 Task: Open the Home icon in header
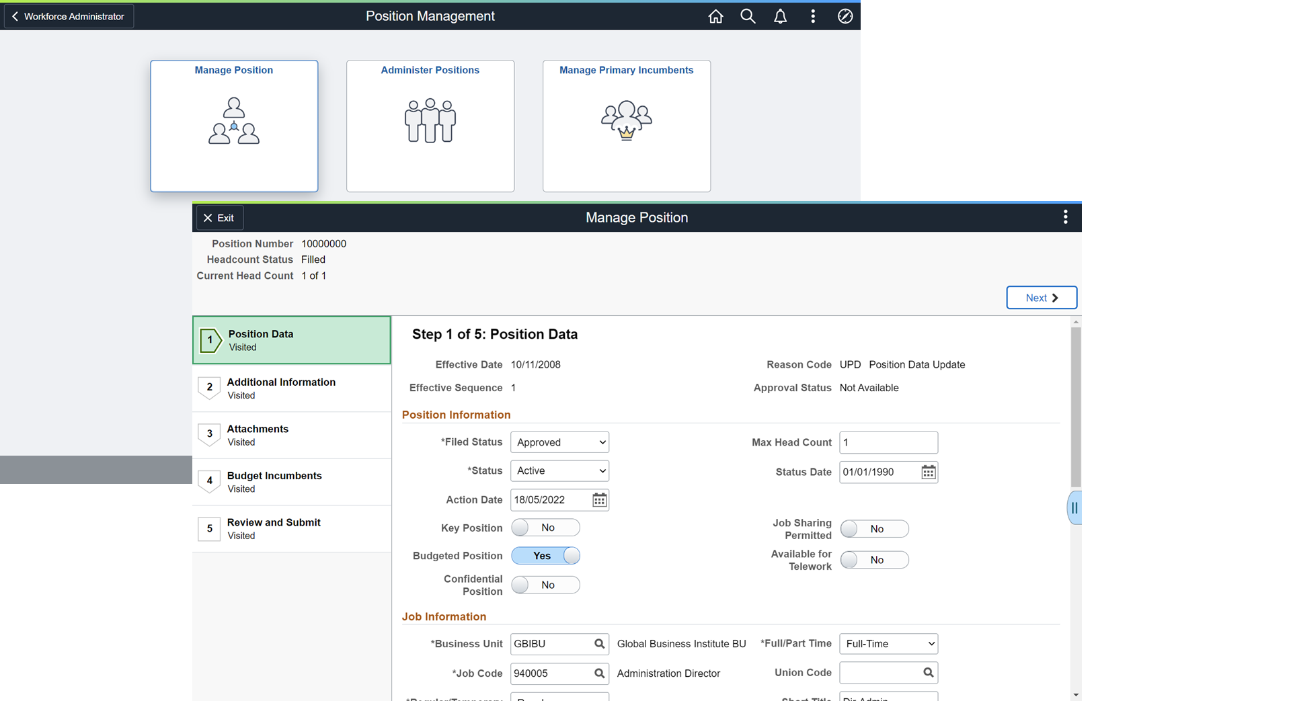tap(715, 16)
